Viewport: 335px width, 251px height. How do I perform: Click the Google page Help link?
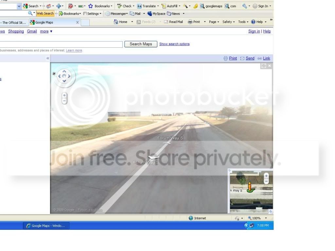tap(267, 31)
